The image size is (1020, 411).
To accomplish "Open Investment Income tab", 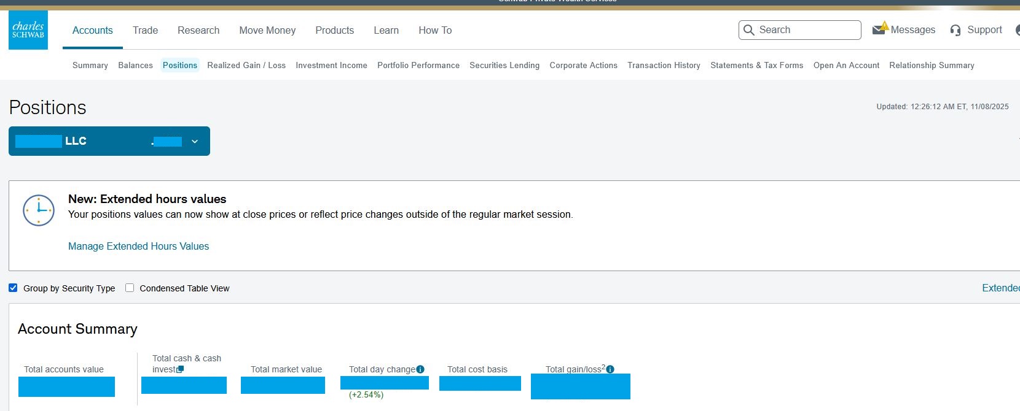I will click(x=332, y=65).
